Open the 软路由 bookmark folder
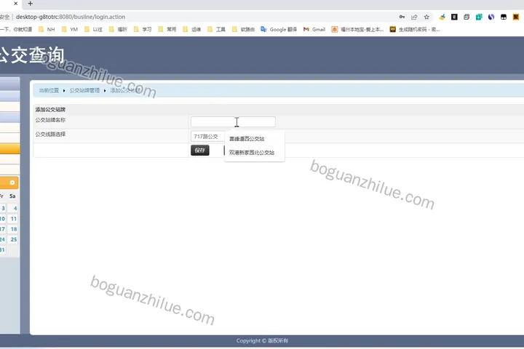 [243, 29]
